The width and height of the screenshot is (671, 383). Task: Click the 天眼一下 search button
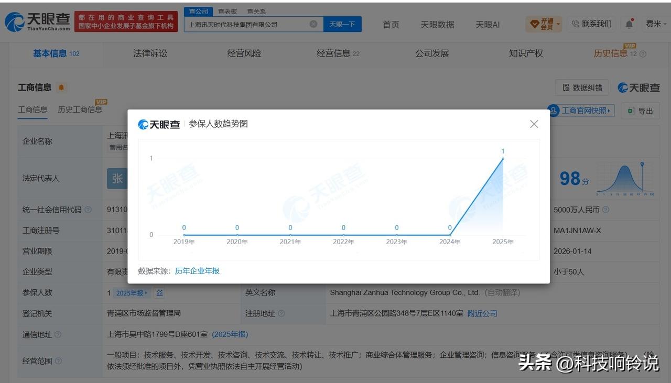click(342, 24)
